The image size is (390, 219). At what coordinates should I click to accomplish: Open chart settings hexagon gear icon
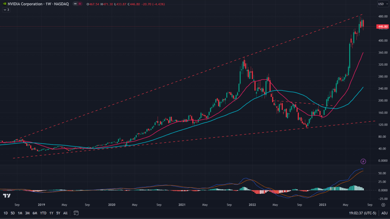coord(383,205)
